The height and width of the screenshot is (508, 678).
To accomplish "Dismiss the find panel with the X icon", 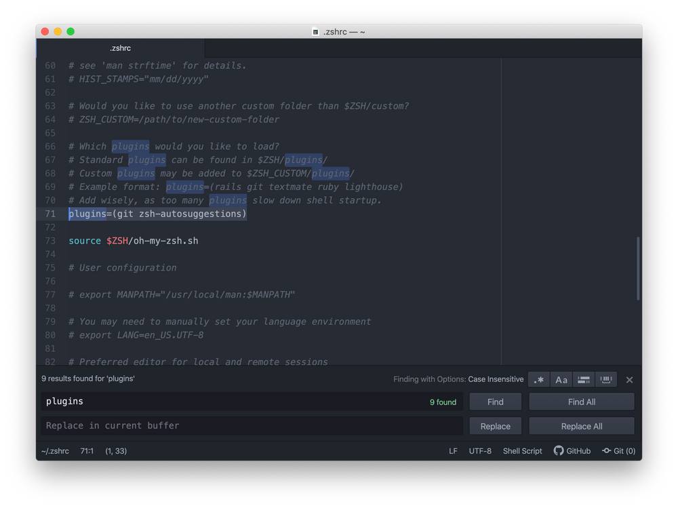I will (629, 379).
